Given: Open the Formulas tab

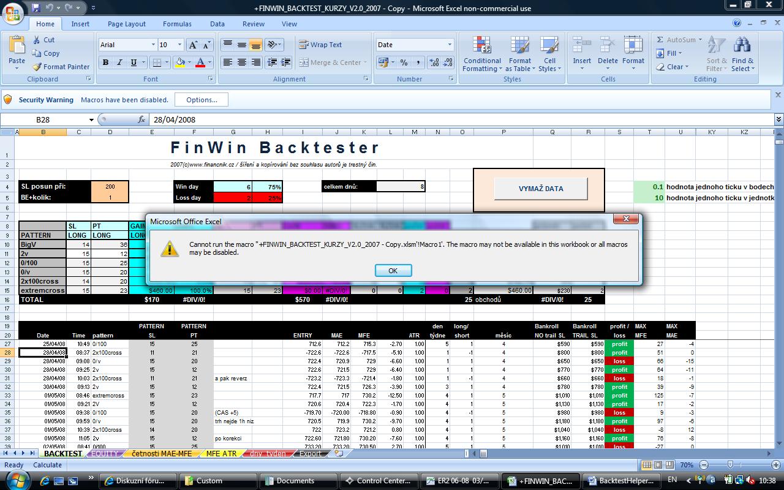Looking at the screenshot, I should tap(177, 24).
